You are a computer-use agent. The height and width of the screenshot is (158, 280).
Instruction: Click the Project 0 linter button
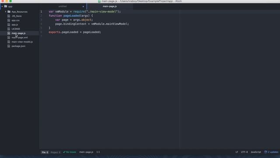pos(56,152)
